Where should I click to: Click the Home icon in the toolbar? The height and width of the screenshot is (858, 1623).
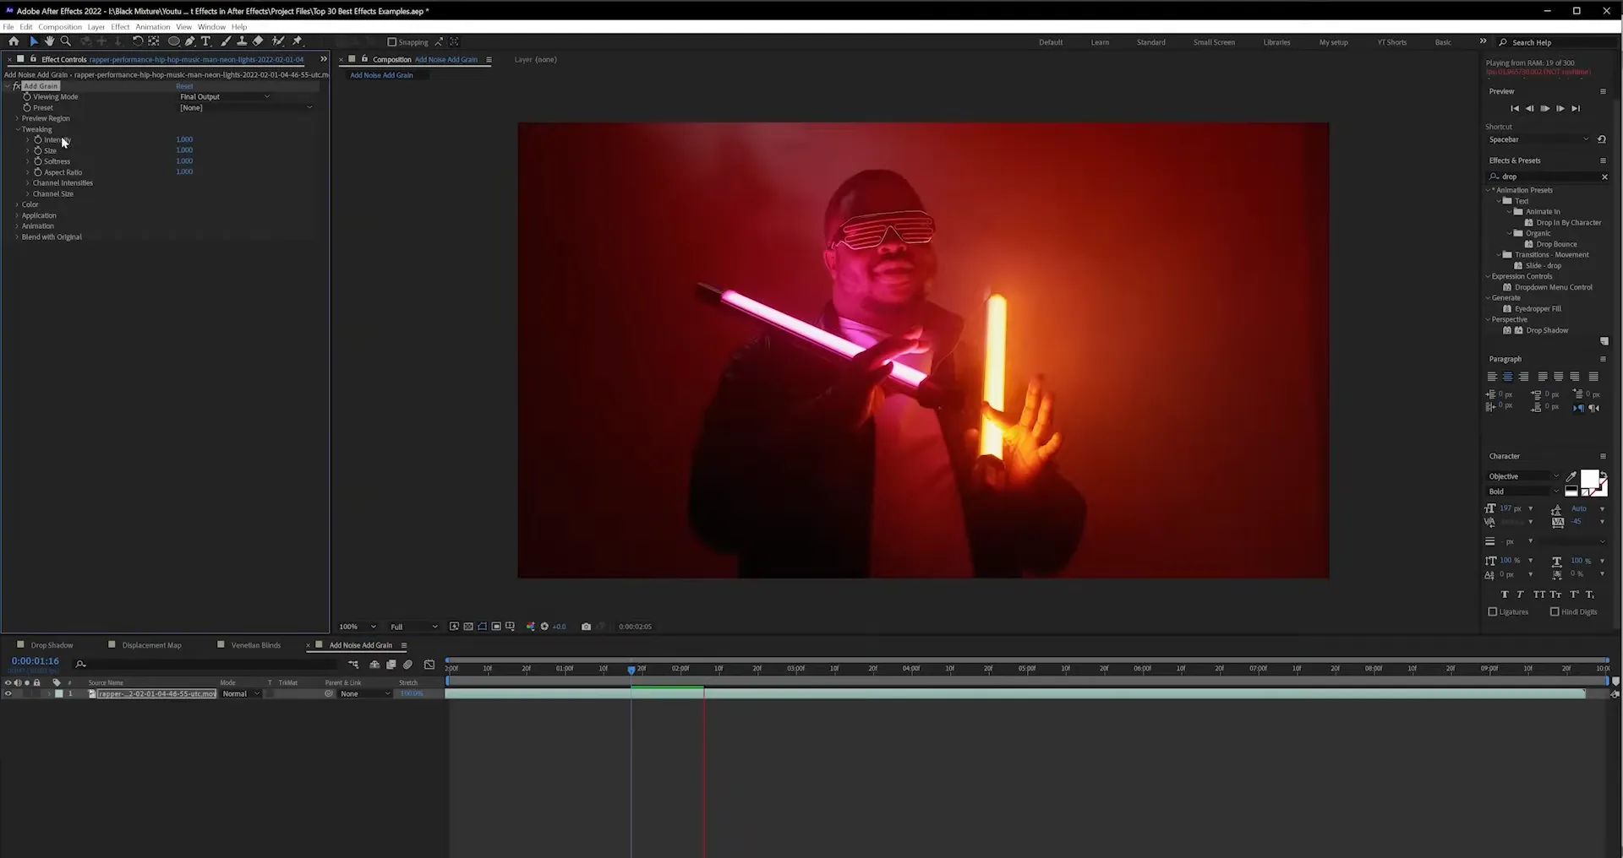coord(14,41)
